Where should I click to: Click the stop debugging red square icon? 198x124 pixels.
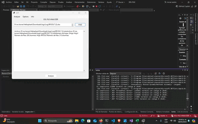(96, 6)
